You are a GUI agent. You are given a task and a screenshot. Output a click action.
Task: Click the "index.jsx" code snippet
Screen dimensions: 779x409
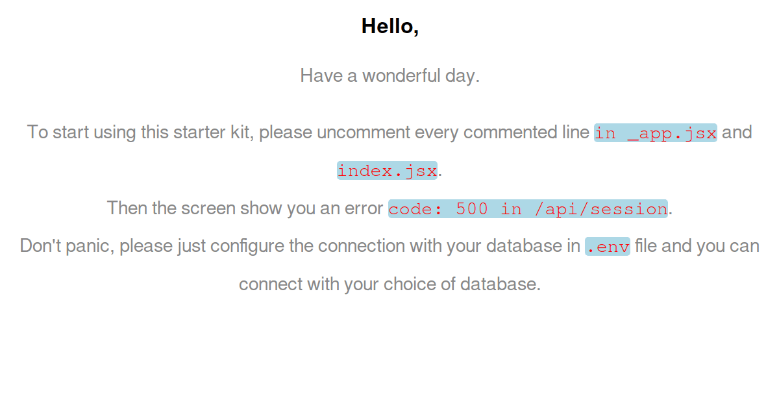[x=387, y=171]
